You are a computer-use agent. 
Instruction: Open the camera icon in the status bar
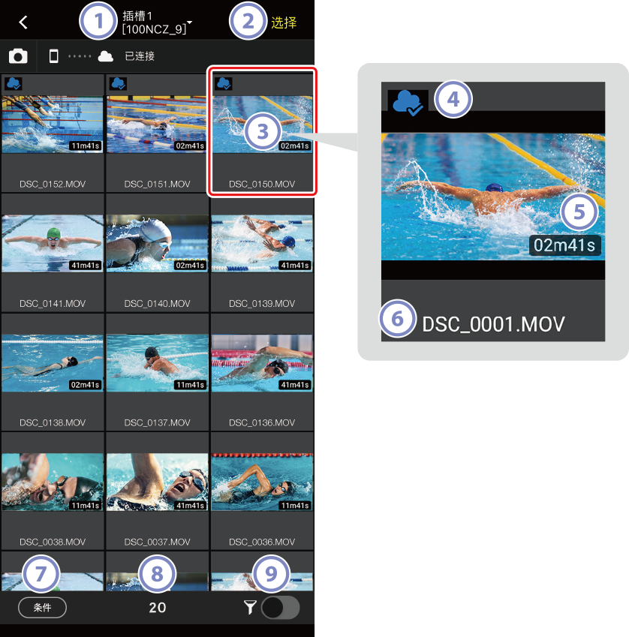coord(18,56)
